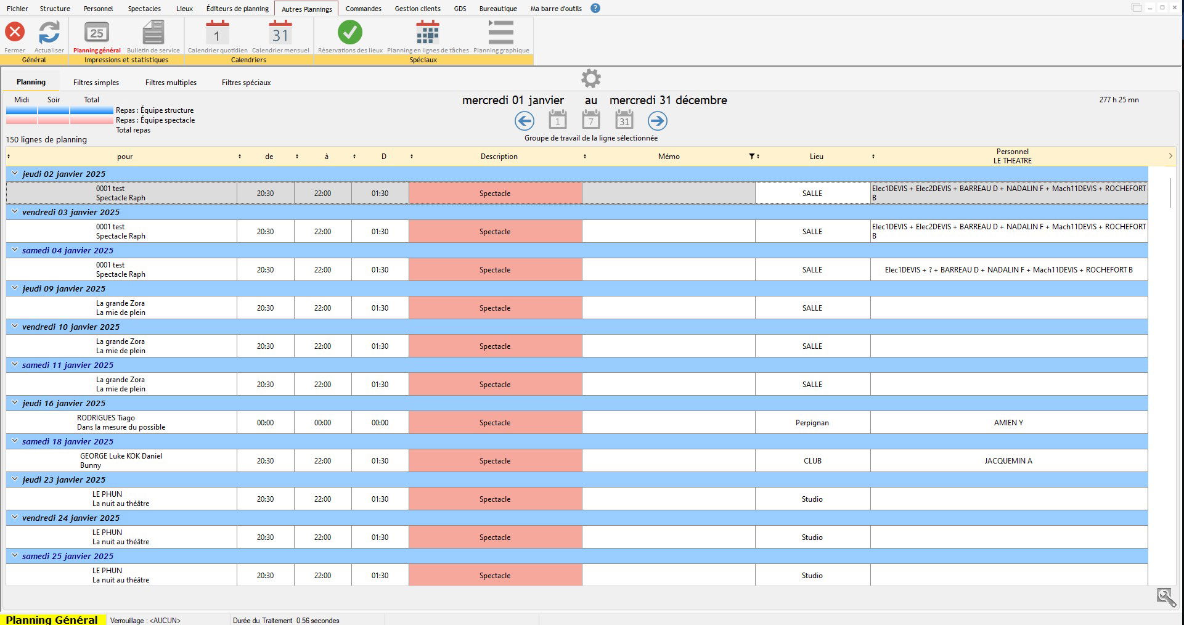Sort by the Lieu column header
The height and width of the screenshot is (625, 1184).
pyautogui.click(x=816, y=157)
